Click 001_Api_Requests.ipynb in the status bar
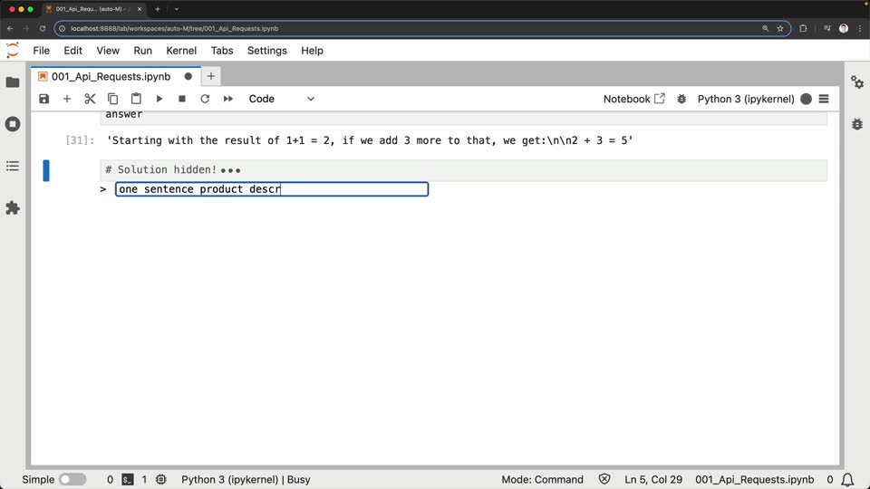The image size is (870, 489). pyautogui.click(x=755, y=480)
